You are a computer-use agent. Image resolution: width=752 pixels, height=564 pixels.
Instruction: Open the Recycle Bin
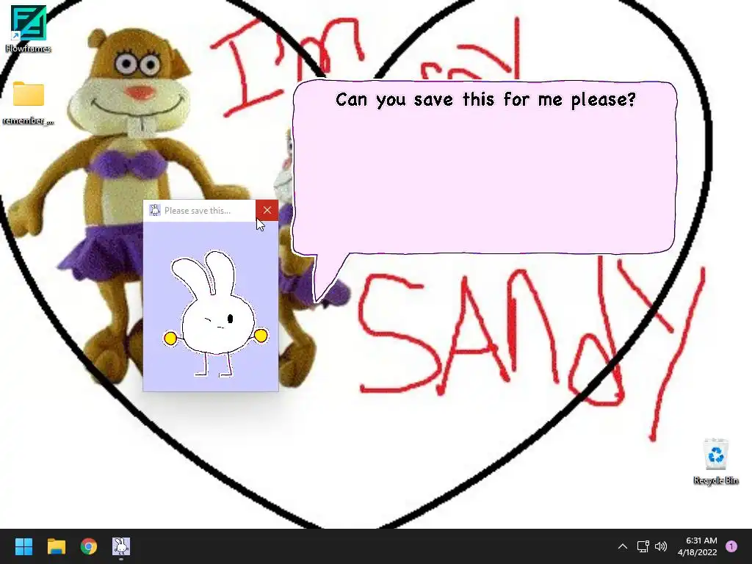tap(715, 461)
